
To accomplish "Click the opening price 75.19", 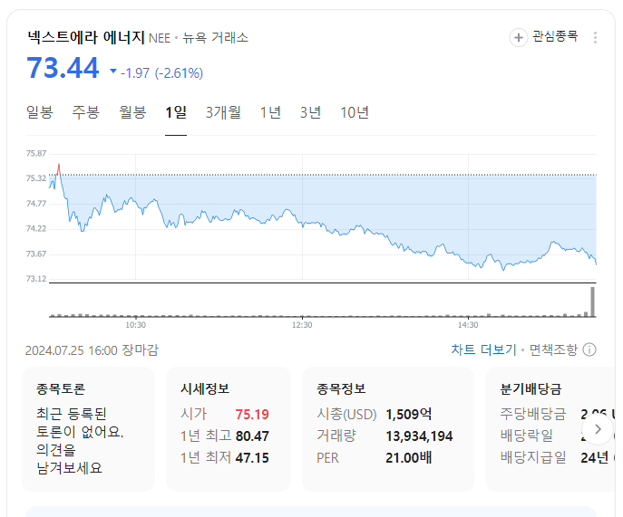I will point(252,415).
